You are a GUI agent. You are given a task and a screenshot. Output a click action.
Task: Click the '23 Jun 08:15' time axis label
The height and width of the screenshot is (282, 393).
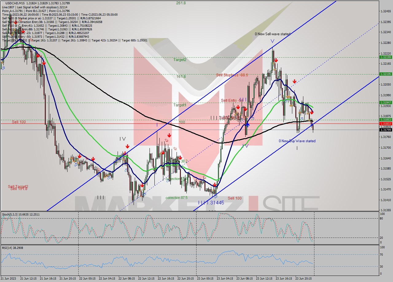pos(245,279)
